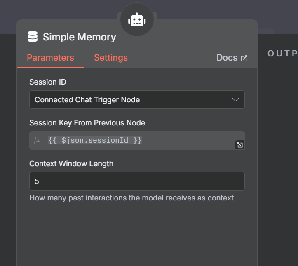Open the Session ID dropdown

pos(136,100)
